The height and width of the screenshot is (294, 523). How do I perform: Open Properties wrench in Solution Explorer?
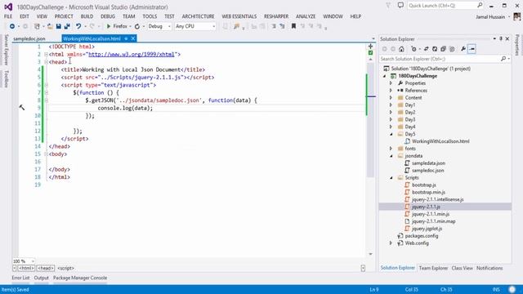click(463, 49)
